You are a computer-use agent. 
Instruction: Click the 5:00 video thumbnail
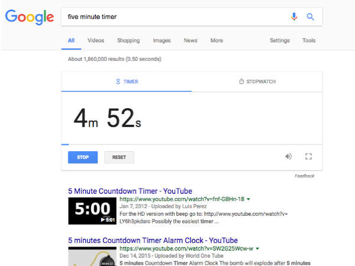tap(92, 211)
